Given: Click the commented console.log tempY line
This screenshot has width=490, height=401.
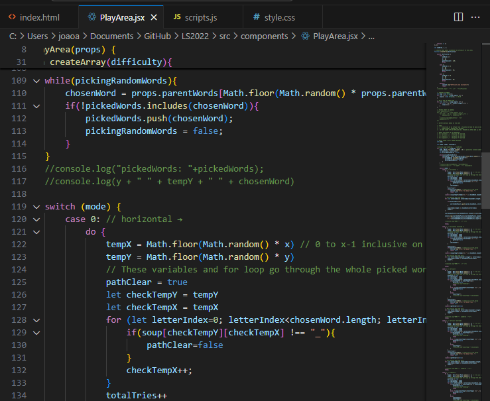Looking at the screenshot, I should coord(169,182).
